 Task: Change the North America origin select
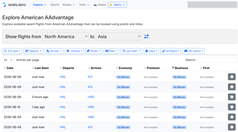(x=66, y=37)
